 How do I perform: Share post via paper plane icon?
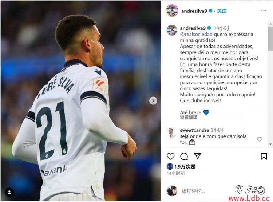[x=197, y=156]
